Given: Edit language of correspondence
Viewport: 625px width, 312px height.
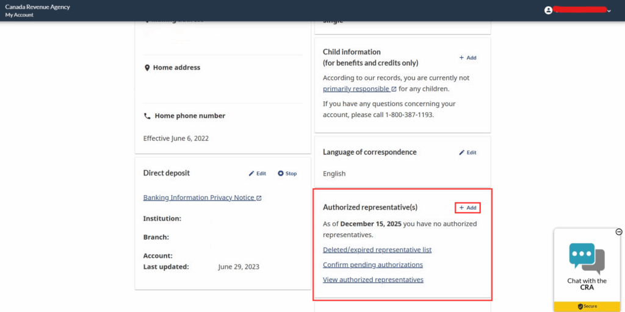Looking at the screenshot, I should 468,152.
